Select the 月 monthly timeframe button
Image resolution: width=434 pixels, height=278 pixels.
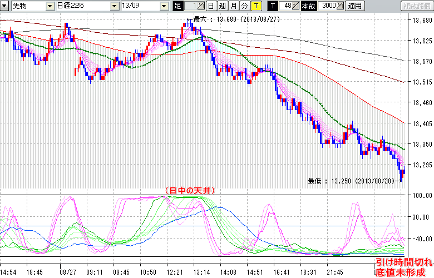click(233, 6)
